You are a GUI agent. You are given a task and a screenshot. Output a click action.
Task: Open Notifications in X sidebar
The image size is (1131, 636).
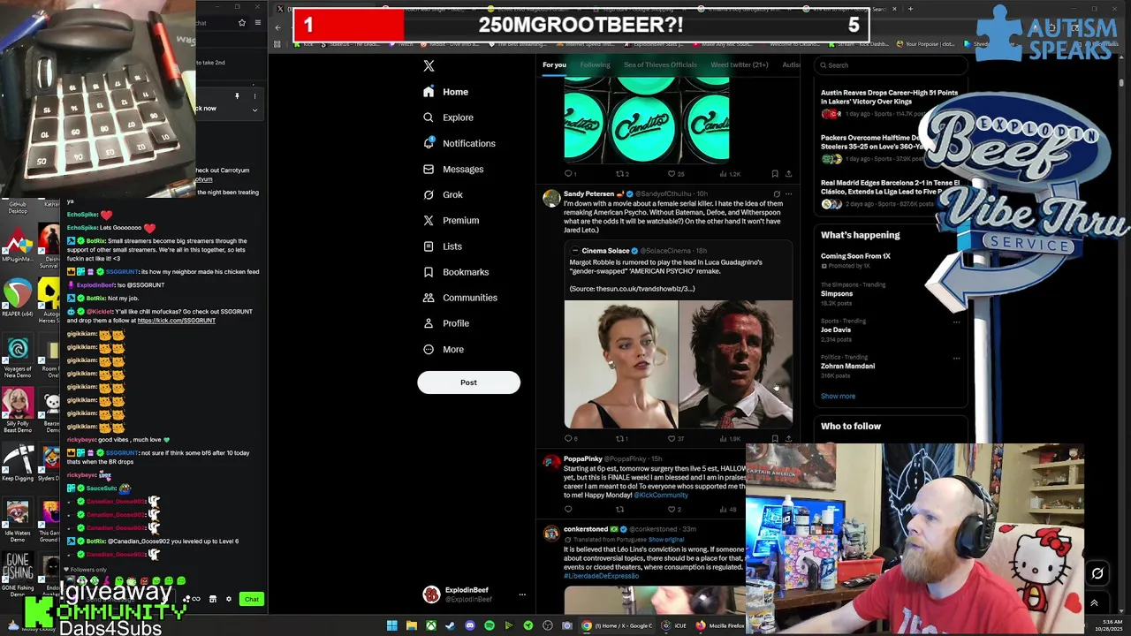point(459,143)
